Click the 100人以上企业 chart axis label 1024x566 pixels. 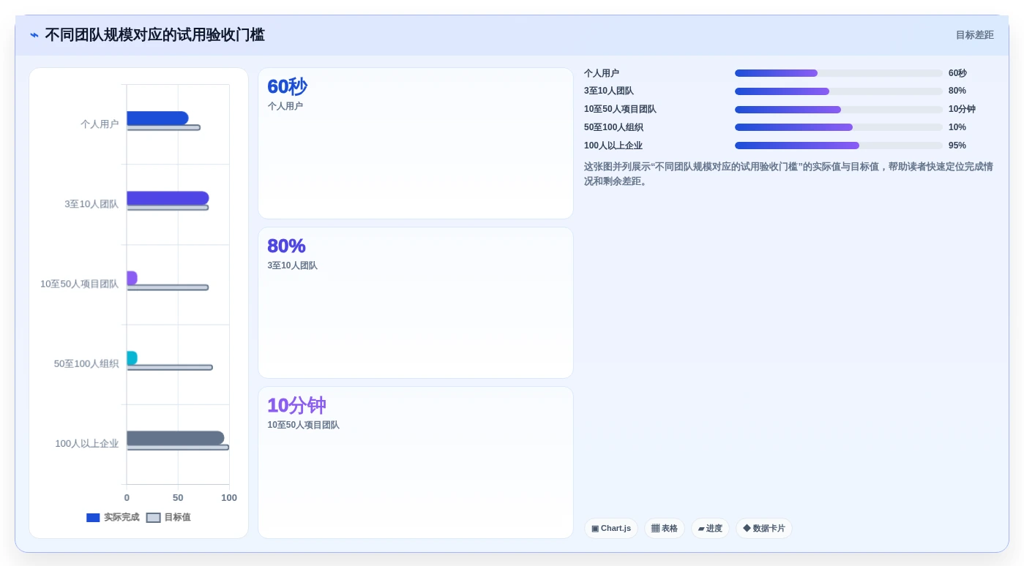point(86,444)
